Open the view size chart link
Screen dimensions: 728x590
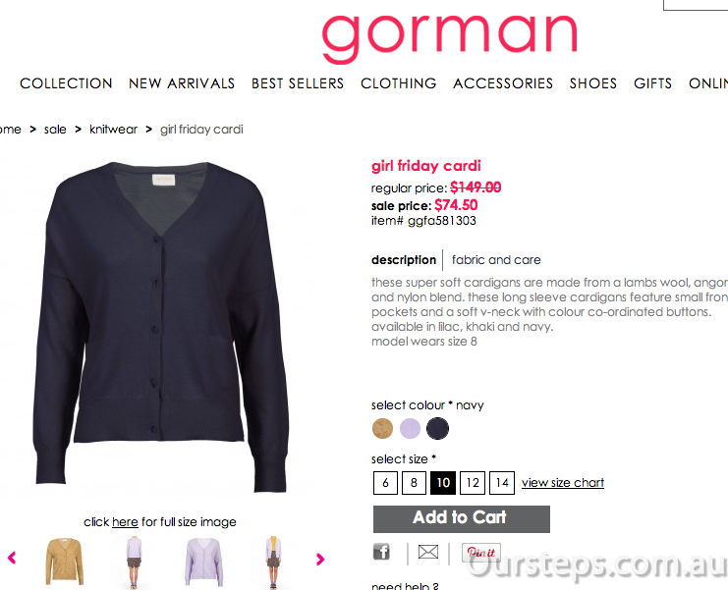pos(563,483)
